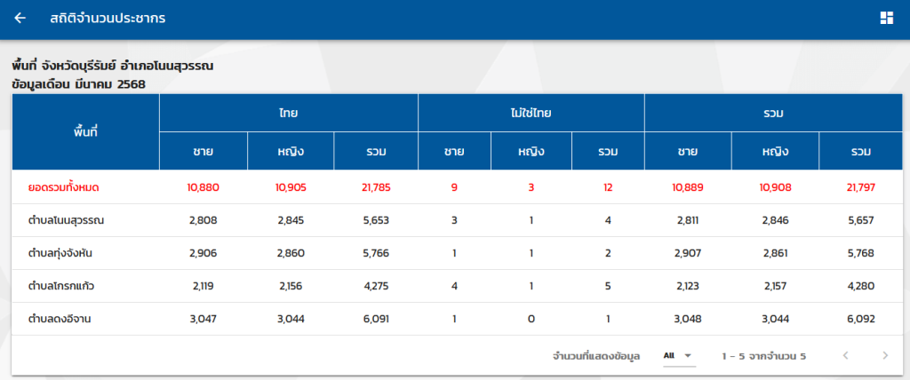The image size is (910, 380).
Task: Select the "ไม่ใช่ไทย" group column header
Action: coord(531,113)
